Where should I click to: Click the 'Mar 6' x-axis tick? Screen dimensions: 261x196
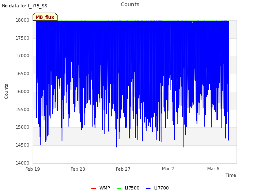[213, 169]
